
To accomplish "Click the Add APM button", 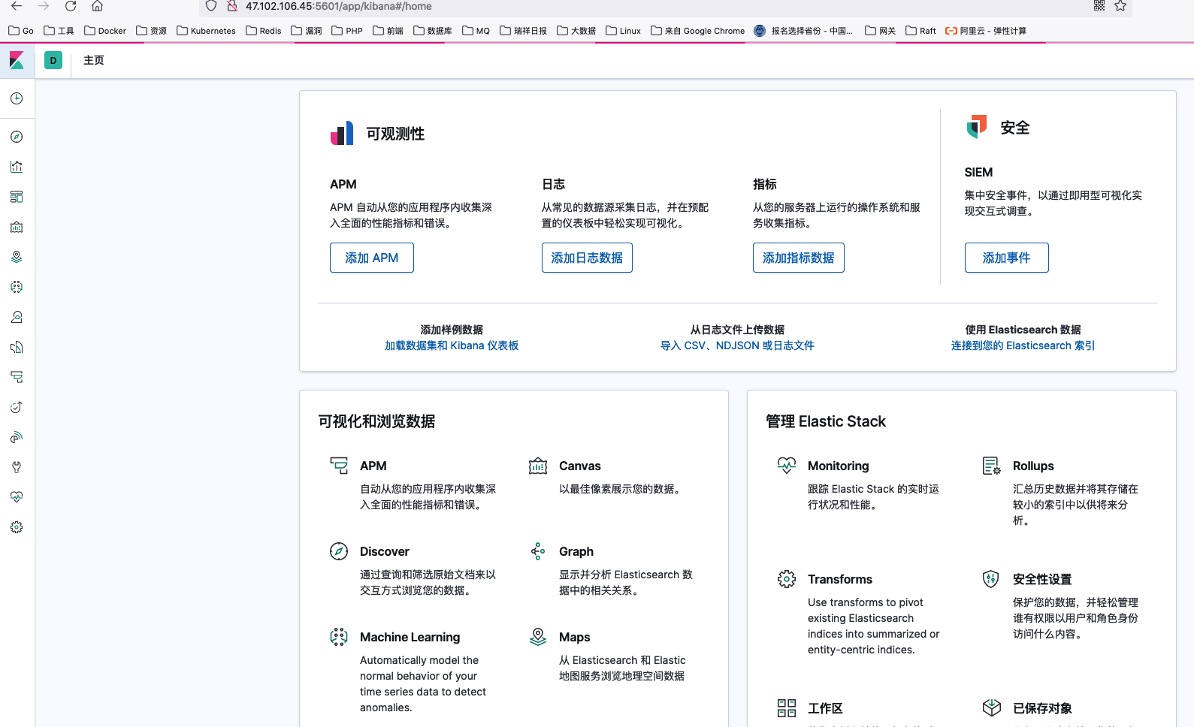I will point(372,258).
